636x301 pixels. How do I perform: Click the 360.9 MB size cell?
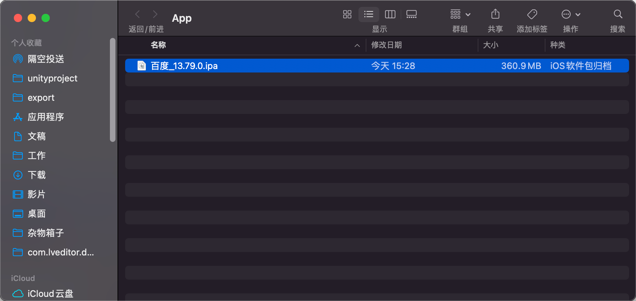click(x=521, y=66)
